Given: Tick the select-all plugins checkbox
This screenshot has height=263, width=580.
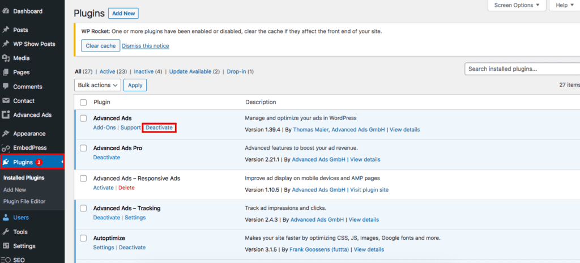Looking at the screenshot, I should coord(83,102).
